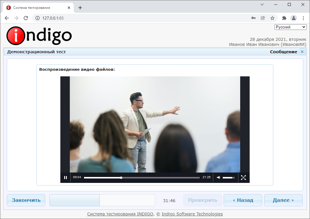Viewport: 310px width, 219px height.
Task: Click the video frame of the presenter
Action: coord(155,124)
